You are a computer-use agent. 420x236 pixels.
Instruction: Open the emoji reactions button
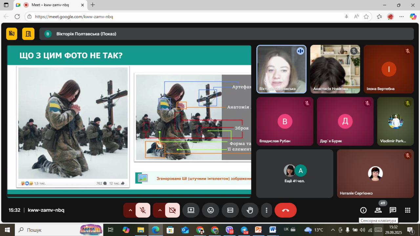[x=211, y=210]
